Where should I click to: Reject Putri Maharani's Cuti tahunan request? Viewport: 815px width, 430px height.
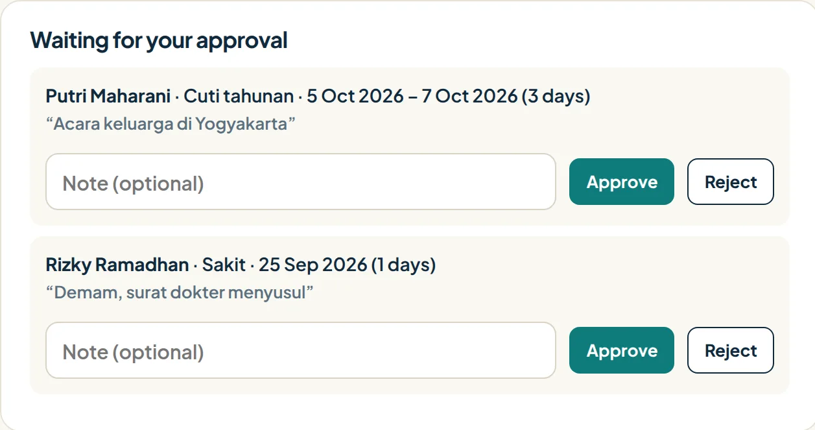coord(731,182)
